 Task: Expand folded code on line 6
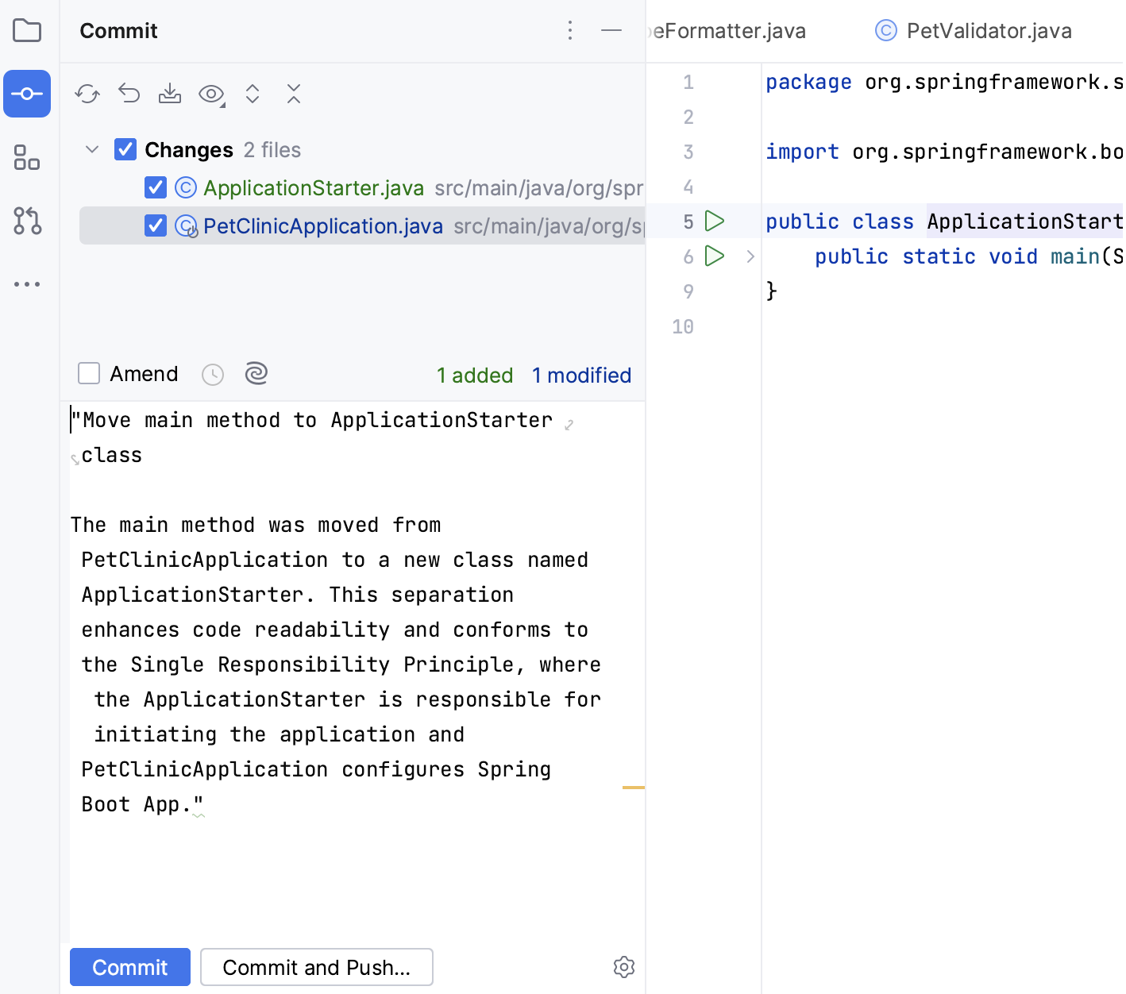750,256
